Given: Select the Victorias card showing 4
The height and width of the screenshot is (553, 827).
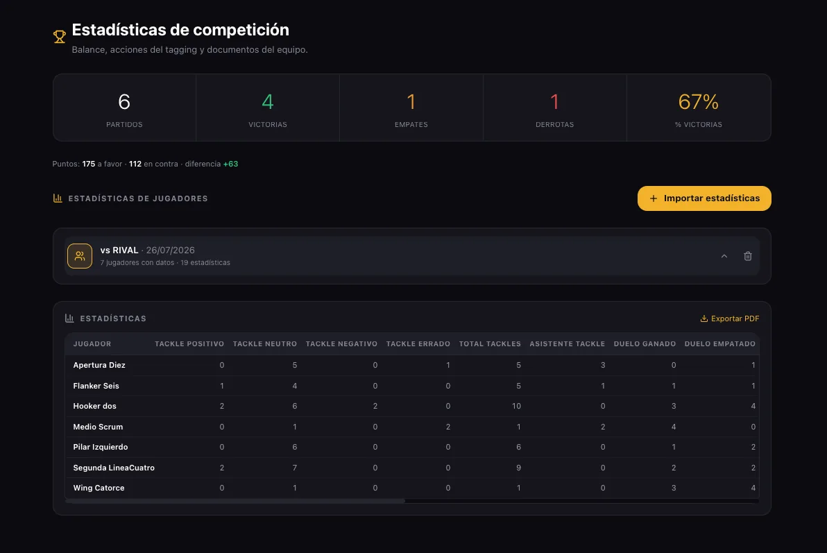Looking at the screenshot, I should point(268,108).
